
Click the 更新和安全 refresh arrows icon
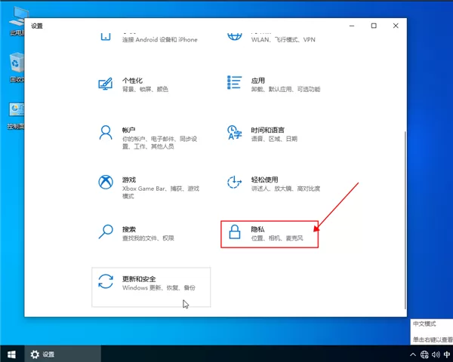coord(106,281)
